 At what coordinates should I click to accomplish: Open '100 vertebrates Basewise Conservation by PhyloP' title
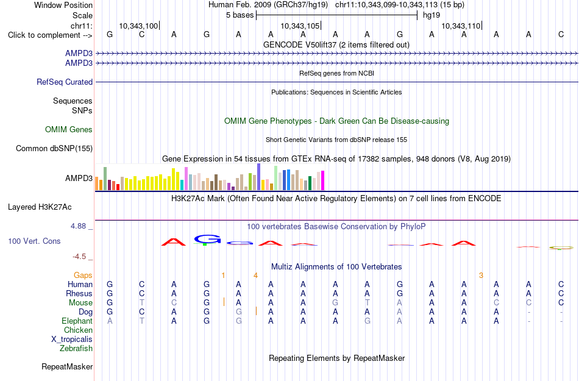tap(336, 227)
